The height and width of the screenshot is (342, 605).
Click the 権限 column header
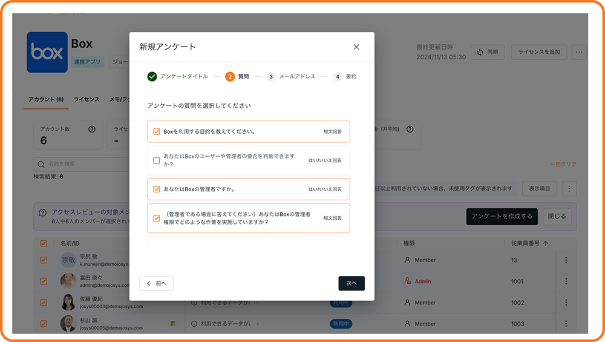coord(409,243)
